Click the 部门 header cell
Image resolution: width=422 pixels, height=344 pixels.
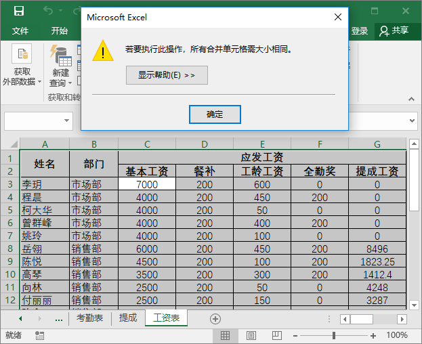click(x=93, y=164)
